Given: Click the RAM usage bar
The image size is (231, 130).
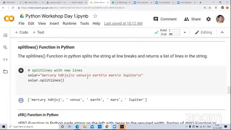Looking at the screenshot, I should coord(175,30).
